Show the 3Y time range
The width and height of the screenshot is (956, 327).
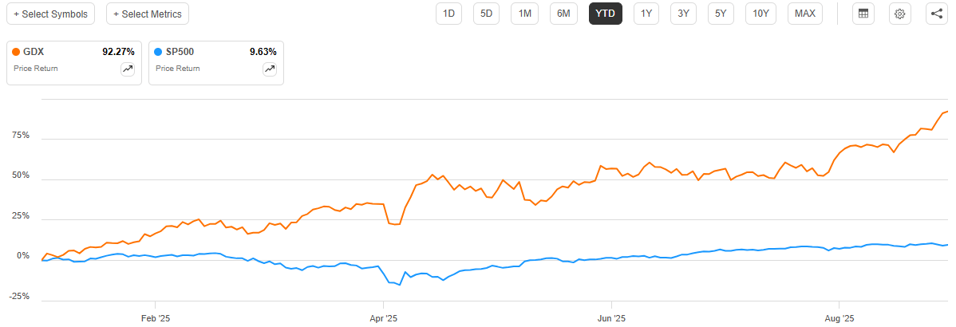(x=684, y=14)
